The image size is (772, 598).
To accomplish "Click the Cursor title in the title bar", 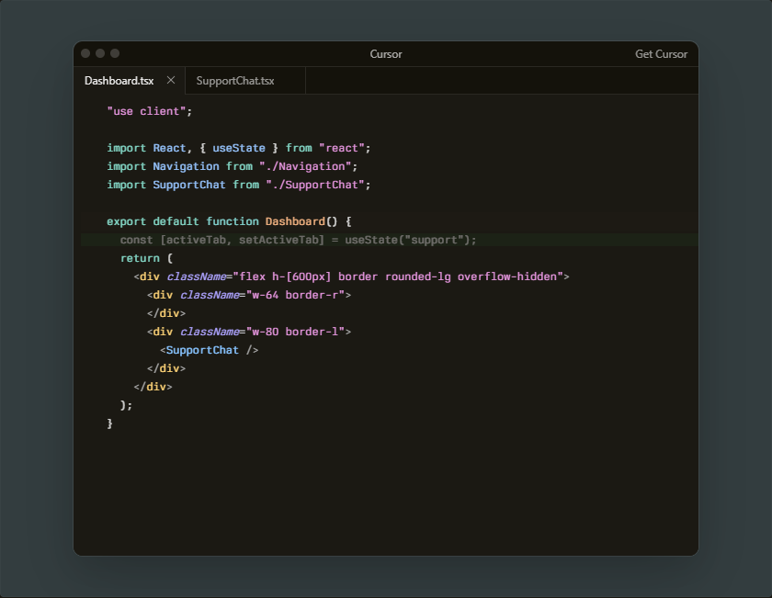I will coord(386,54).
